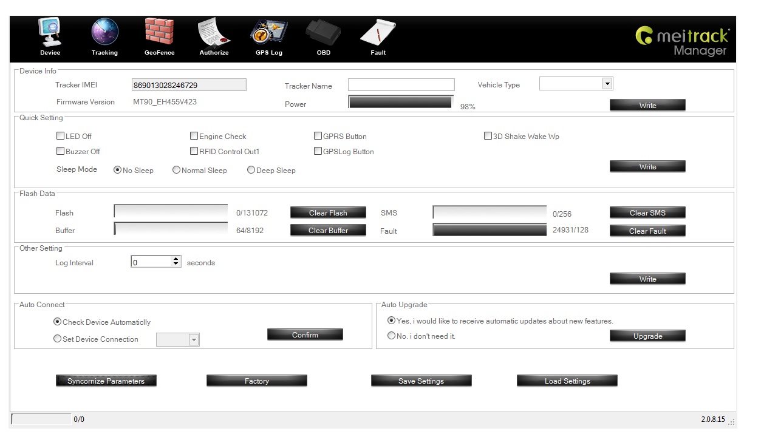The width and height of the screenshot is (761, 448).
Task: Click the Syncornize Parameters button
Action: 106,381
